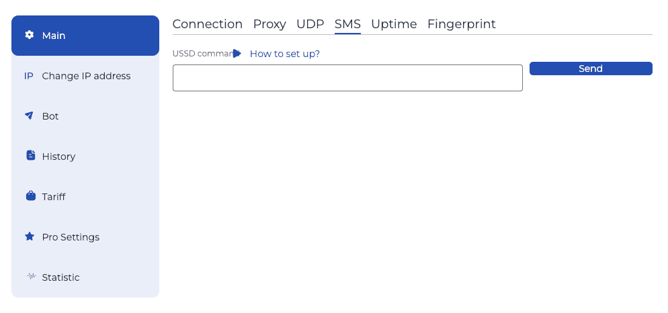668x313 pixels.
Task: Click the IP icon in sidebar
Action: pyautogui.click(x=29, y=76)
